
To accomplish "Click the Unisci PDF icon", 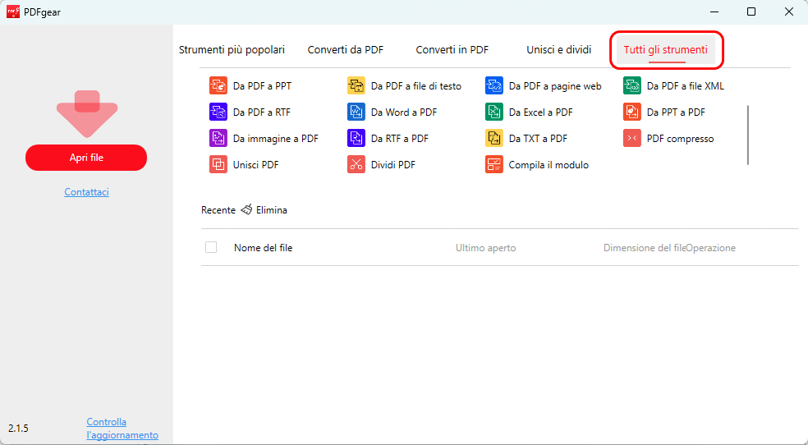I will coord(218,165).
